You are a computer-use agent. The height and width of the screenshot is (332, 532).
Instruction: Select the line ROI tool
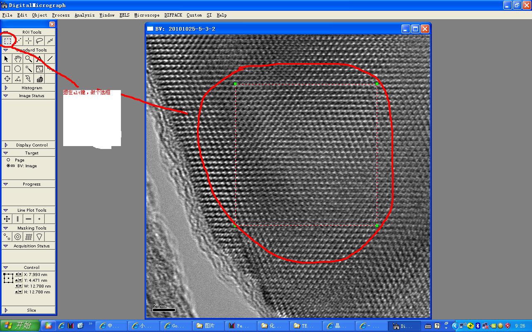tap(18, 41)
